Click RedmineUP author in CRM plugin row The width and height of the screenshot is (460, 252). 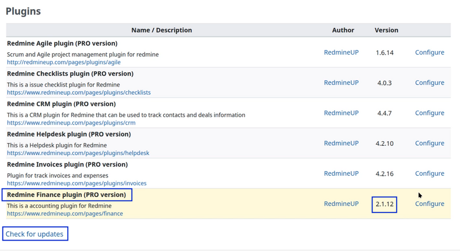click(x=341, y=113)
